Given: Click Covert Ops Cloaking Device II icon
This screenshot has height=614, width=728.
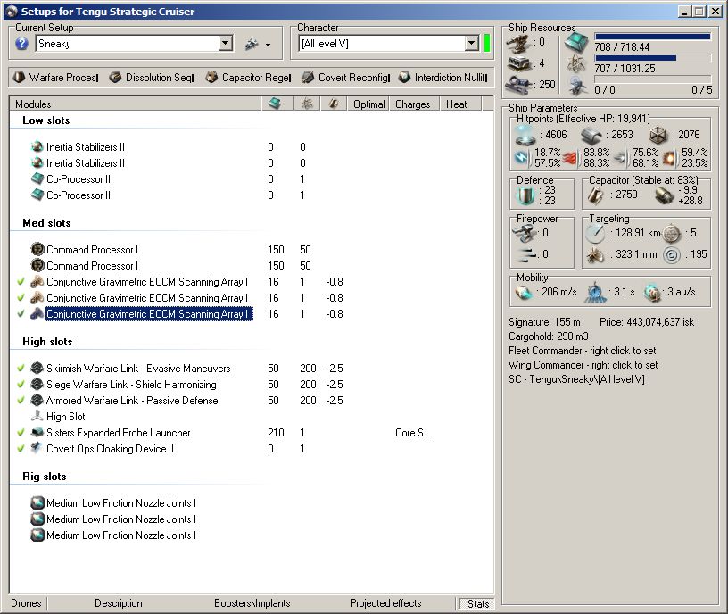Looking at the screenshot, I should point(37,449).
